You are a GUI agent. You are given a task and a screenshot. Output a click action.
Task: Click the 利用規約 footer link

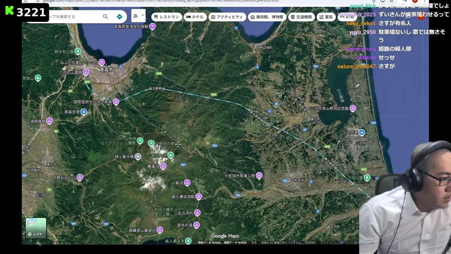click(310, 243)
